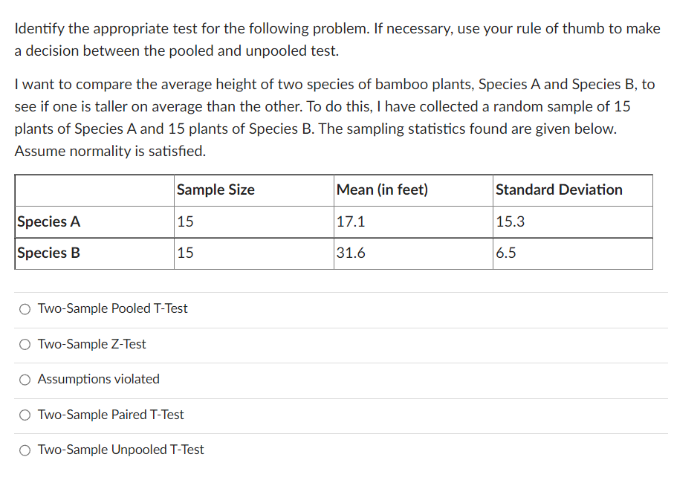Viewport: 674px width, 483px height.
Task: Click the Mean (in feet) column header
Action: point(382,190)
